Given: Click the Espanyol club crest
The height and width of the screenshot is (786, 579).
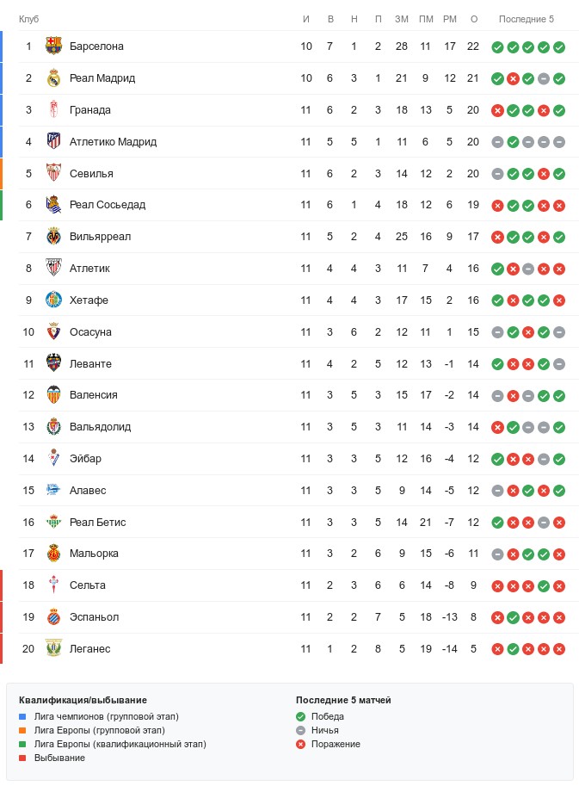Looking at the screenshot, I should click(x=53, y=617).
